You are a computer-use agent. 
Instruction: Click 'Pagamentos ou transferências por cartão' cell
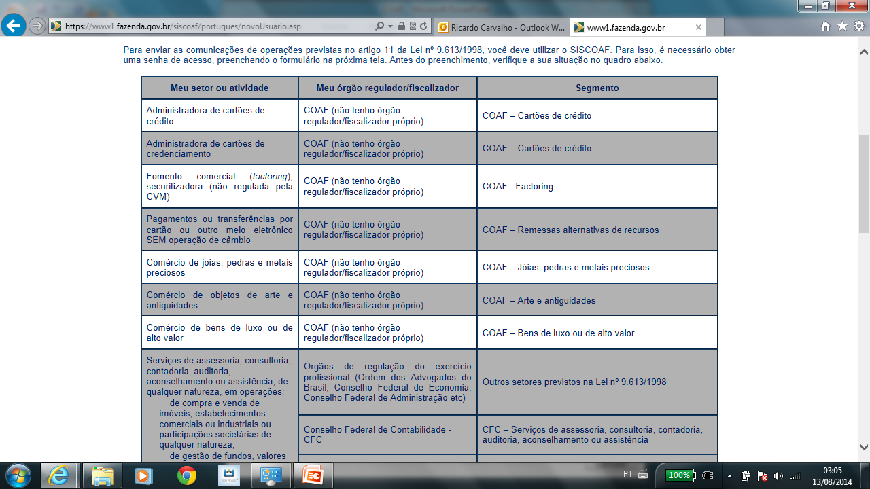click(220, 230)
